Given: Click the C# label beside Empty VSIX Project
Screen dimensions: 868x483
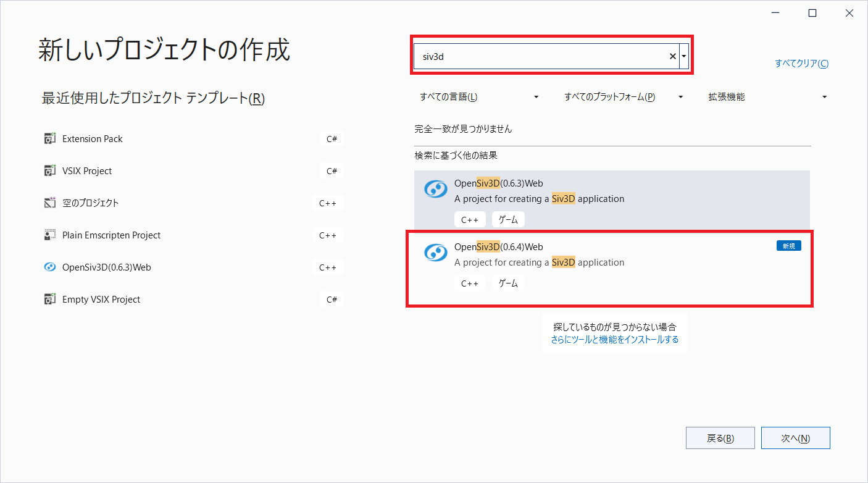Looking at the screenshot, I should pos(332,300).
